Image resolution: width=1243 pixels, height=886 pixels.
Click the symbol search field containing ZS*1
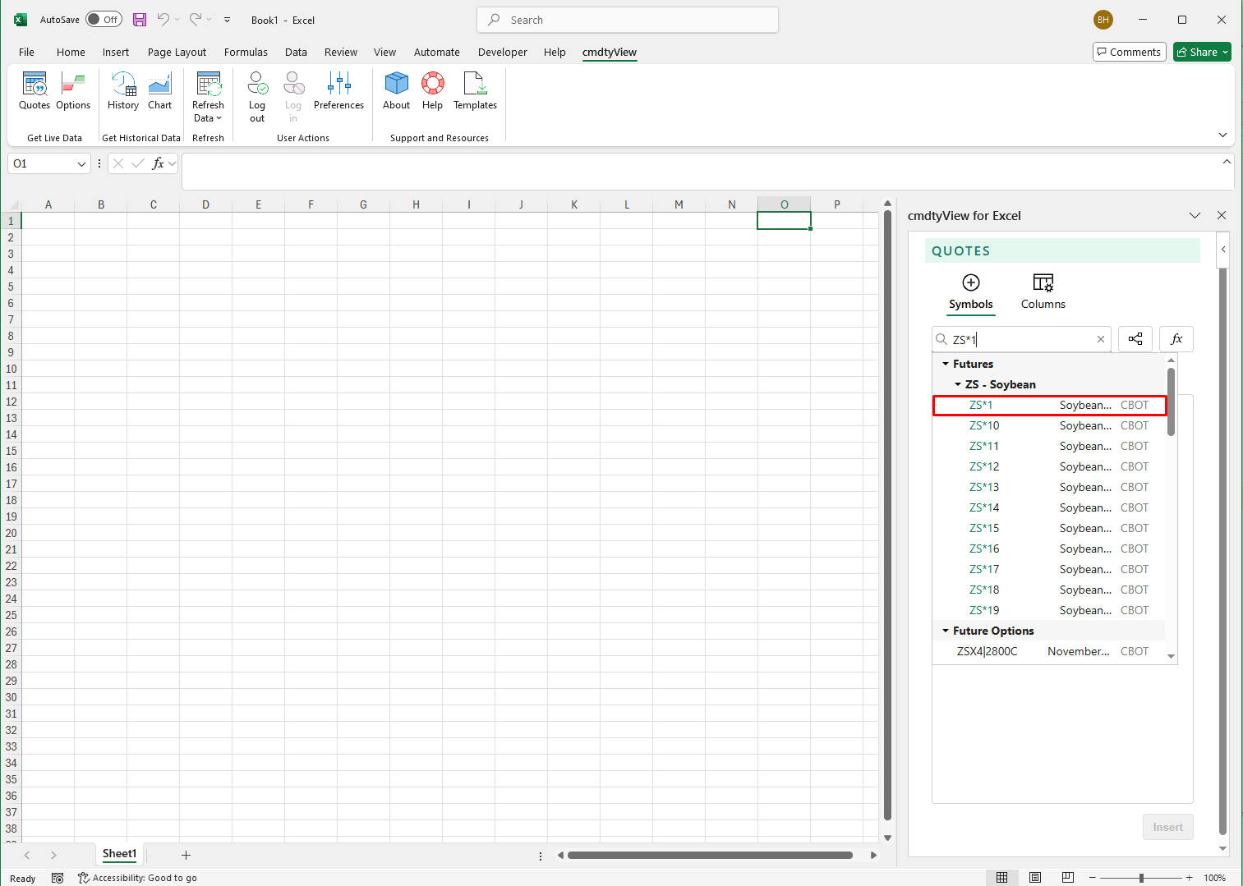pyautogui.click(x=1021, y=339)
